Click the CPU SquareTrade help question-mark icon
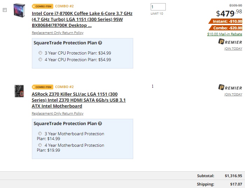Screen dimensions: 245x188 pyautogui.click(x=100, y=43)
